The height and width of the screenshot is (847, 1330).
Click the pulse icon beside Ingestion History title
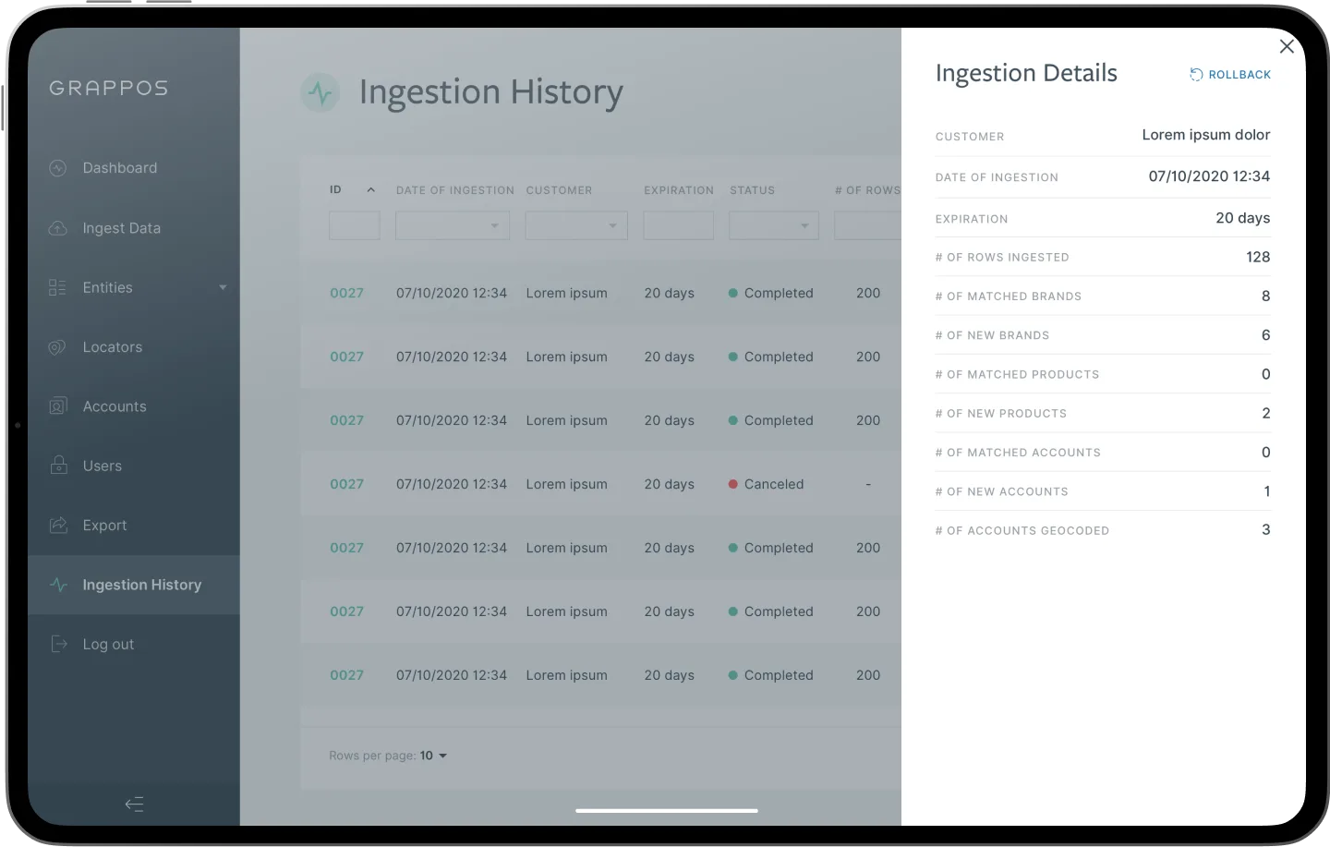pos(320,92)
